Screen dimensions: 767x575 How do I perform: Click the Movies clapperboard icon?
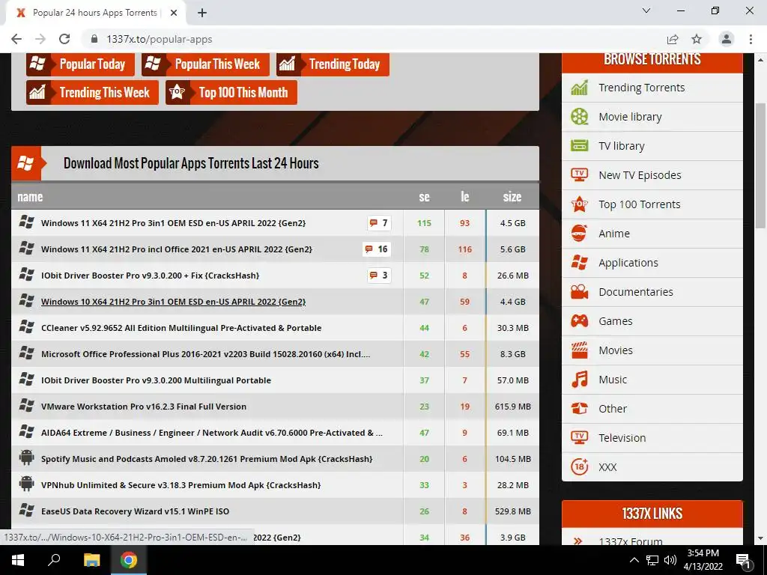pyautogui.click(x=579, y=350)
